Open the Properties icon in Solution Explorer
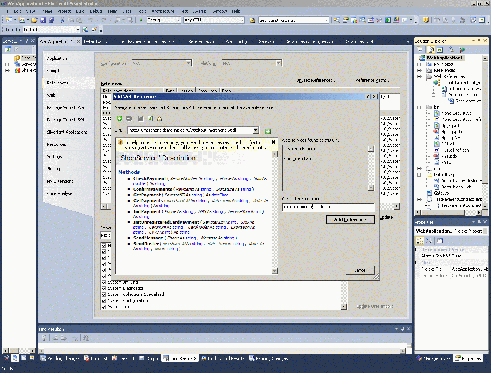491x373 pixels. 420,50
